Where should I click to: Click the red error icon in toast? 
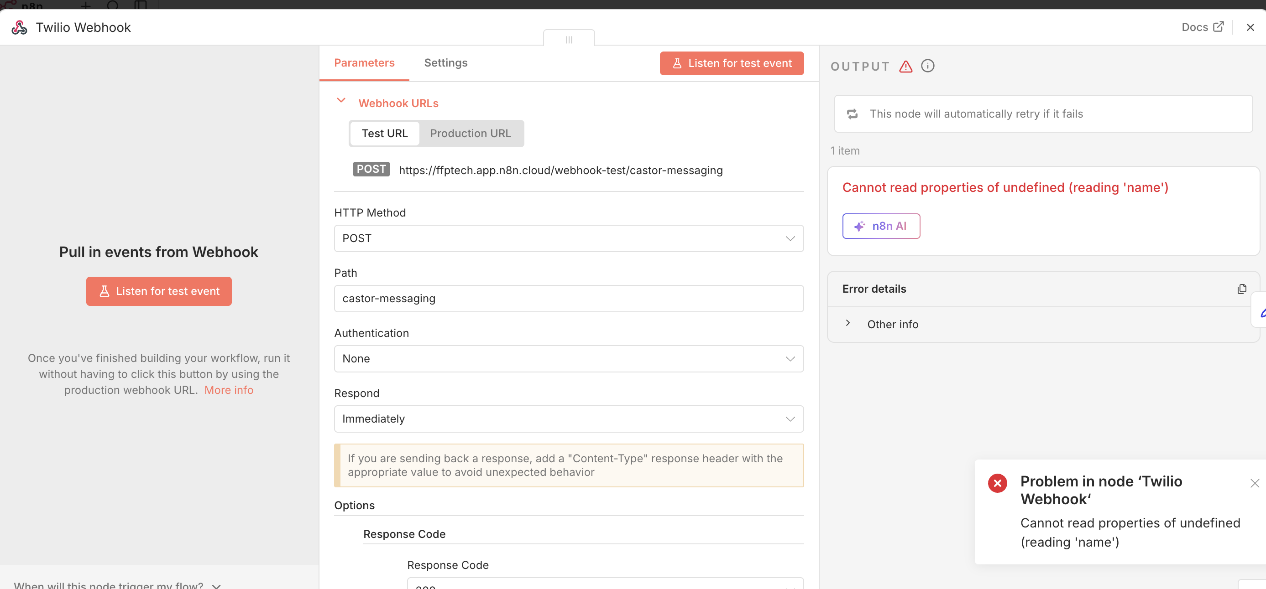click(x=997, y=483)
